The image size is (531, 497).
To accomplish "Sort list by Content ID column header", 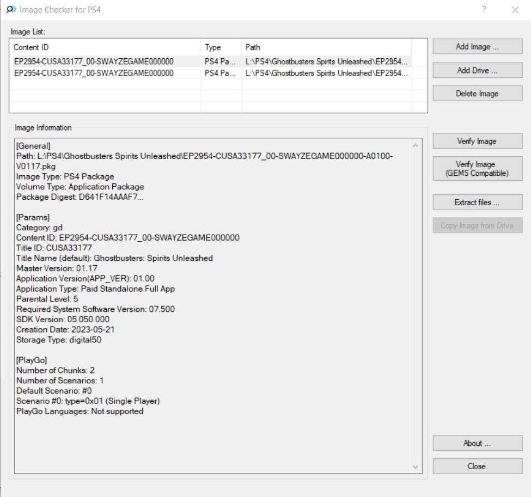I will (105, 47).
